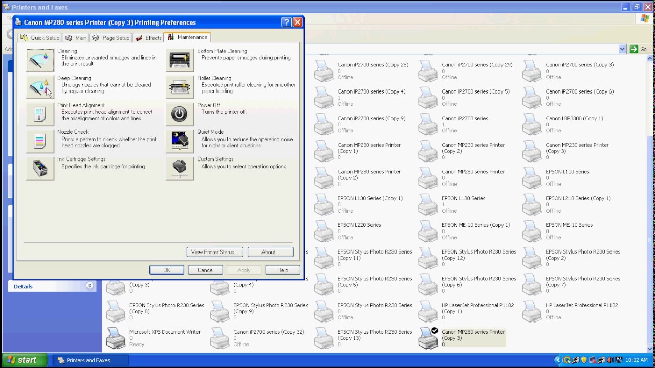Click Printers and Faxes taskbar button
The image size is (655, 368).
(x=91, y=360)
